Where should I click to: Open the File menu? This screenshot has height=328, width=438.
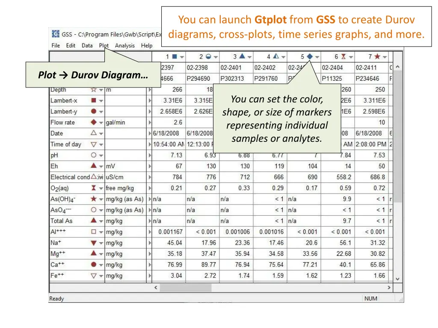[56, 45]
